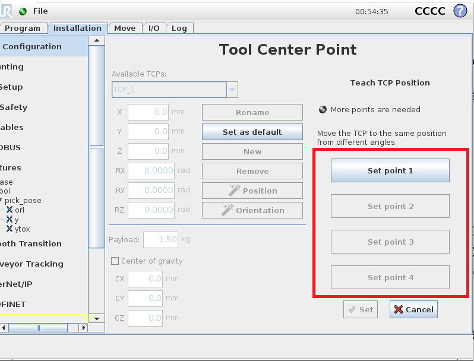Click the Rename button

click(x=252, y=112)
